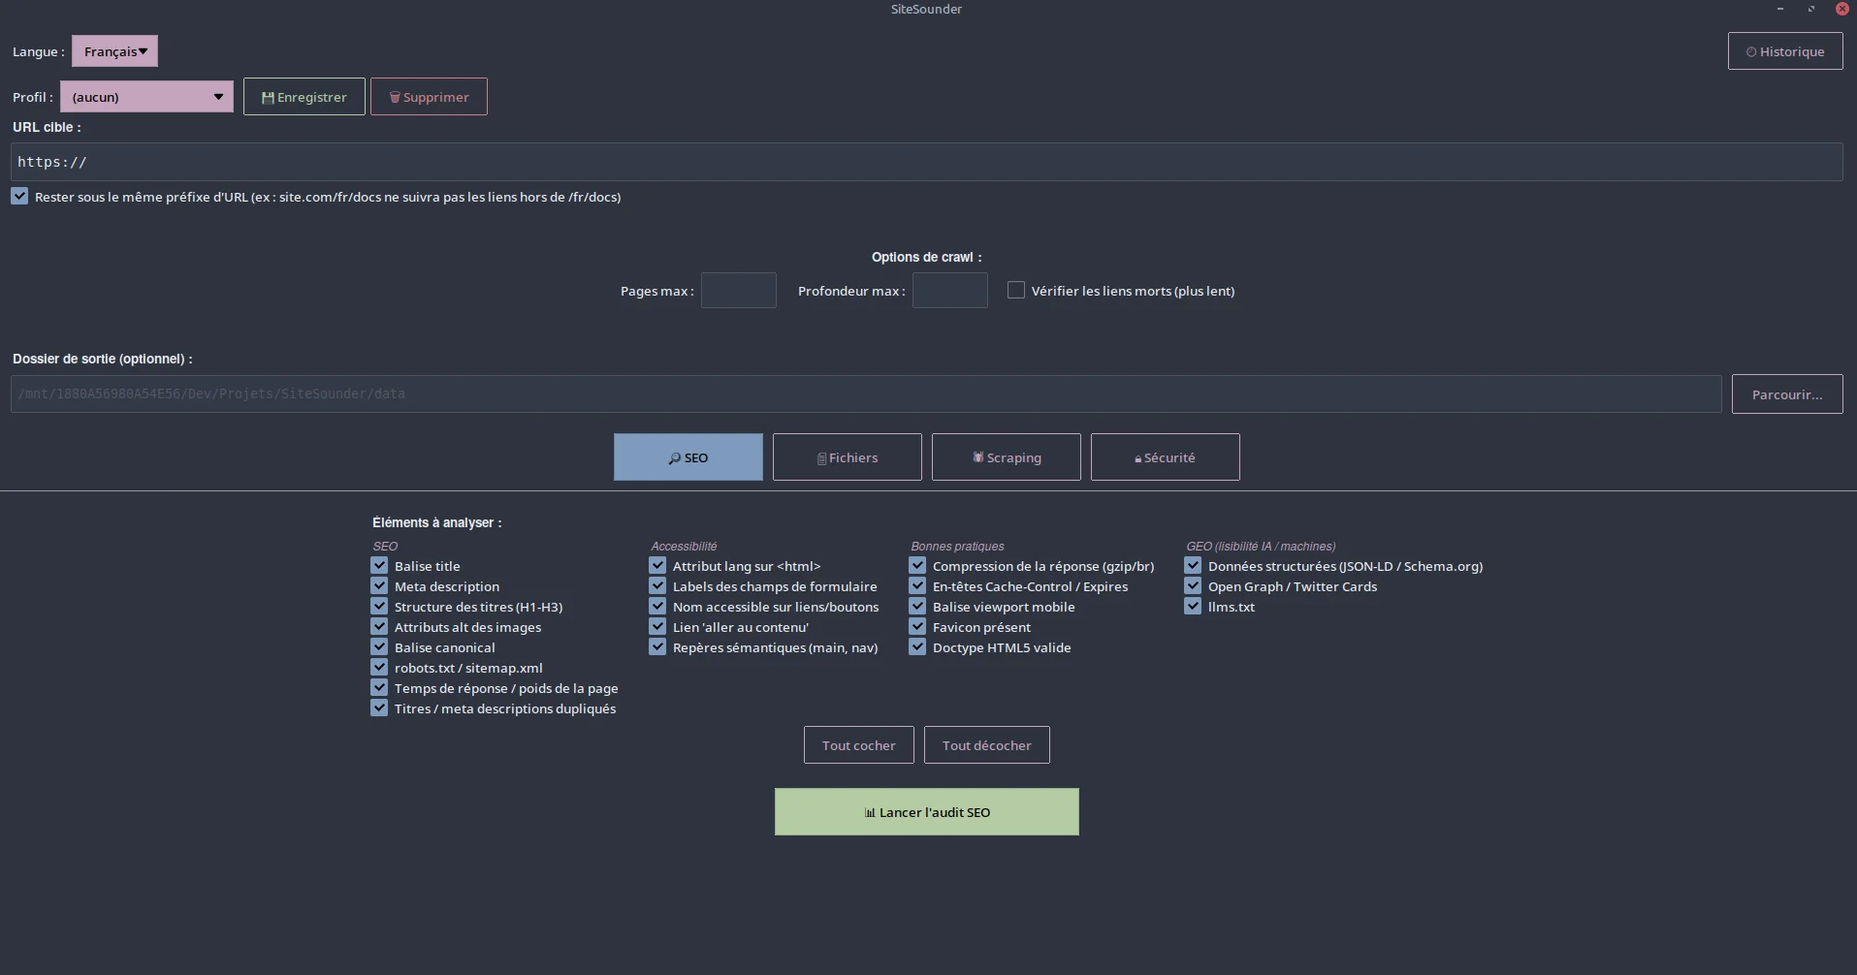The image size is (1857, 975).
Task: Click the Parcourir... button
Action: point(1787,394)
